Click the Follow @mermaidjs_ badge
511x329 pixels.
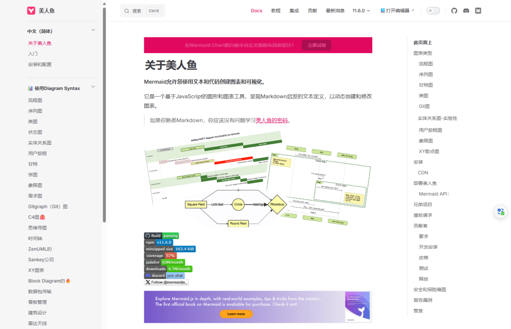pos(166,282)
